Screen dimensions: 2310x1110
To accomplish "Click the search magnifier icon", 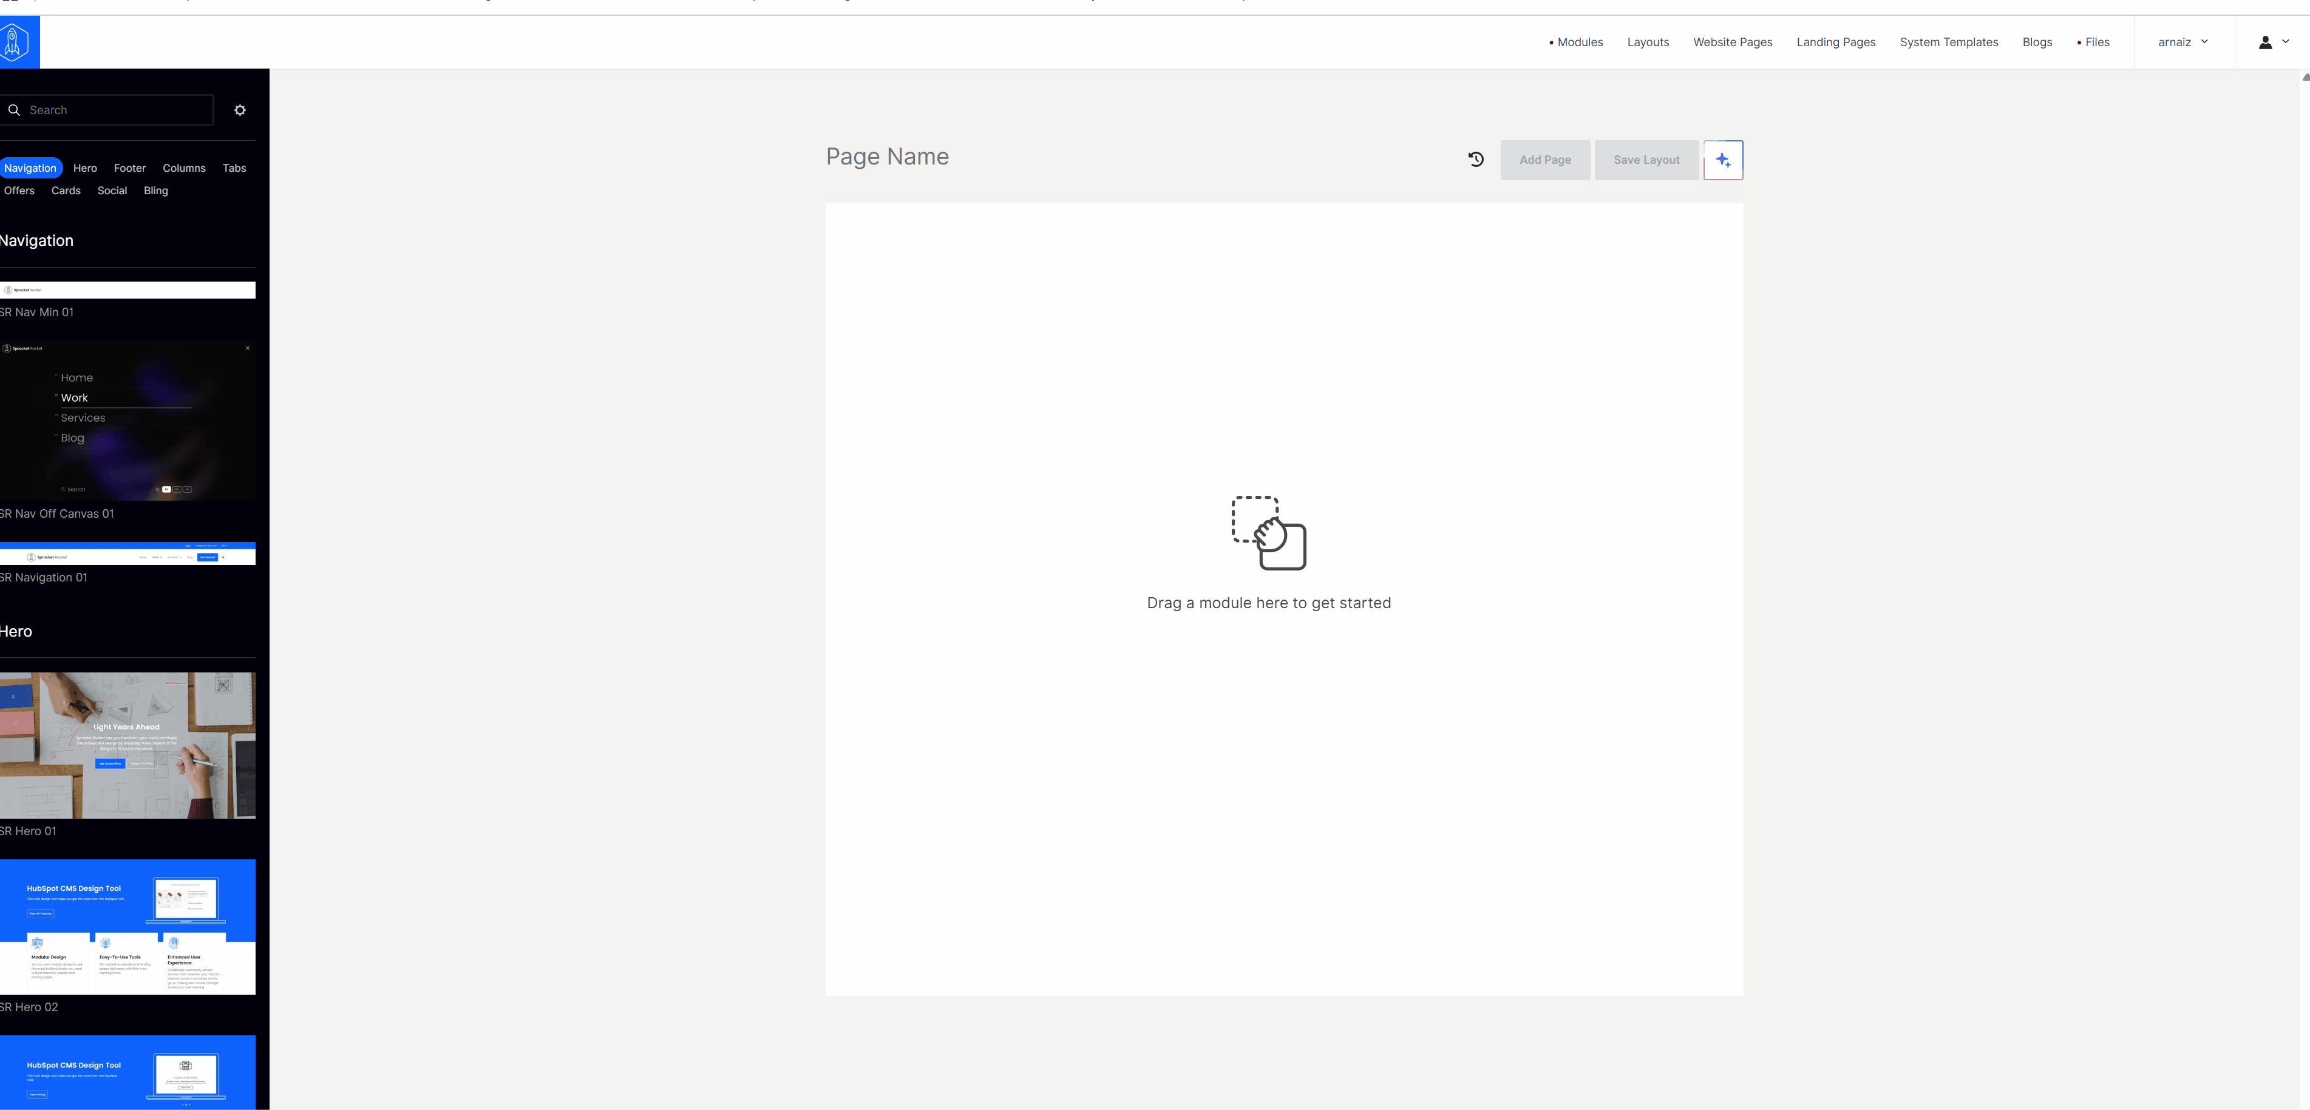I will click(x=15, y=109).
